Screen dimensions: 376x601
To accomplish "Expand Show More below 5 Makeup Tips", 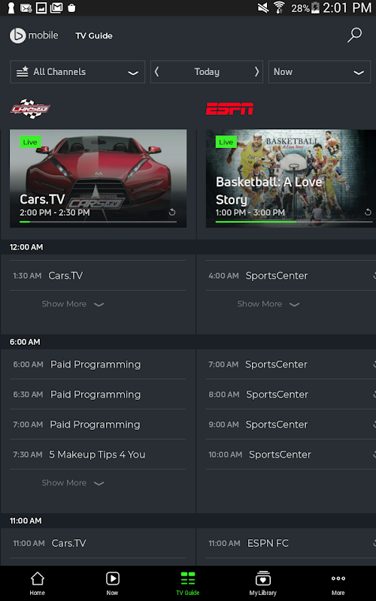I will tap(72, 483).
